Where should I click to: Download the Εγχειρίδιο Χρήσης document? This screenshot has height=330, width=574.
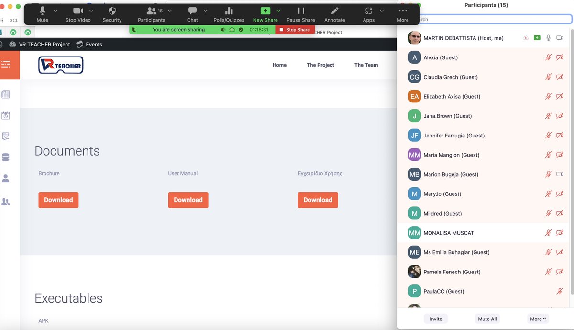click(318, 200)
